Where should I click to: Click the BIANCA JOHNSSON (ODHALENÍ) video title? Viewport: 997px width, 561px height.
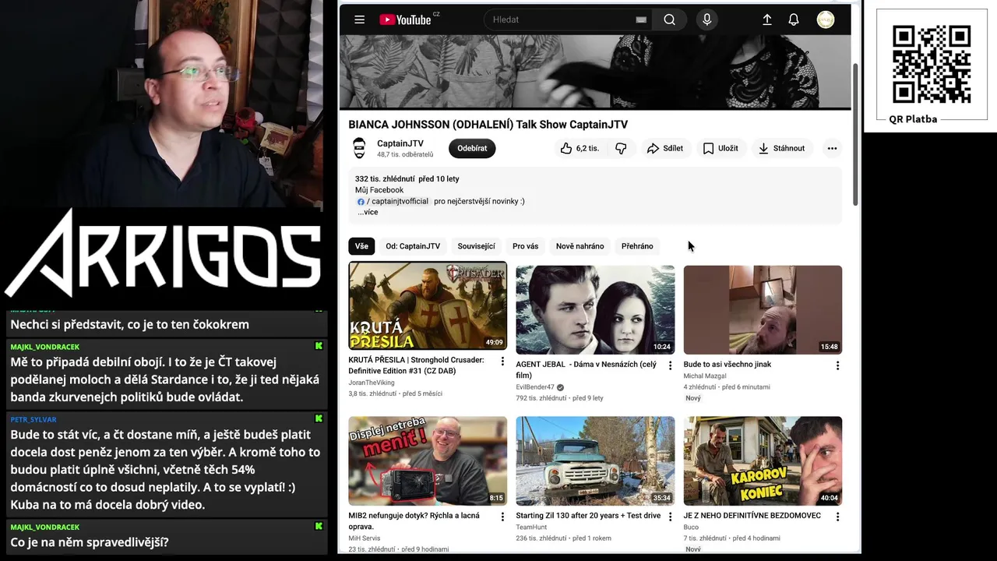(488, 125)
